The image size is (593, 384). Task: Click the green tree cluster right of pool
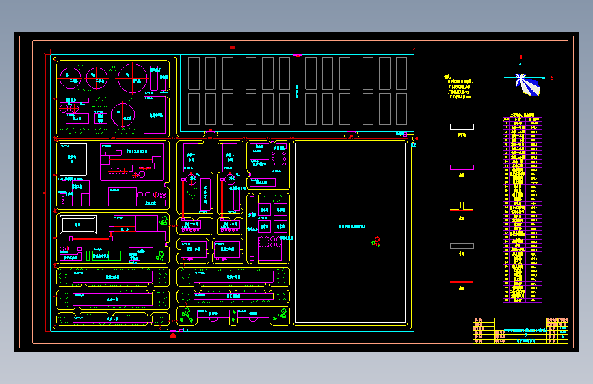tap(163, 221)
